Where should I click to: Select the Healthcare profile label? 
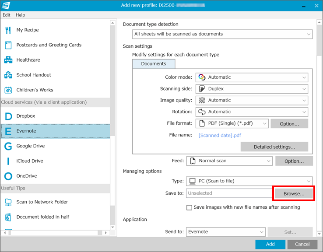pyautogui.click(x=28, y=60)
